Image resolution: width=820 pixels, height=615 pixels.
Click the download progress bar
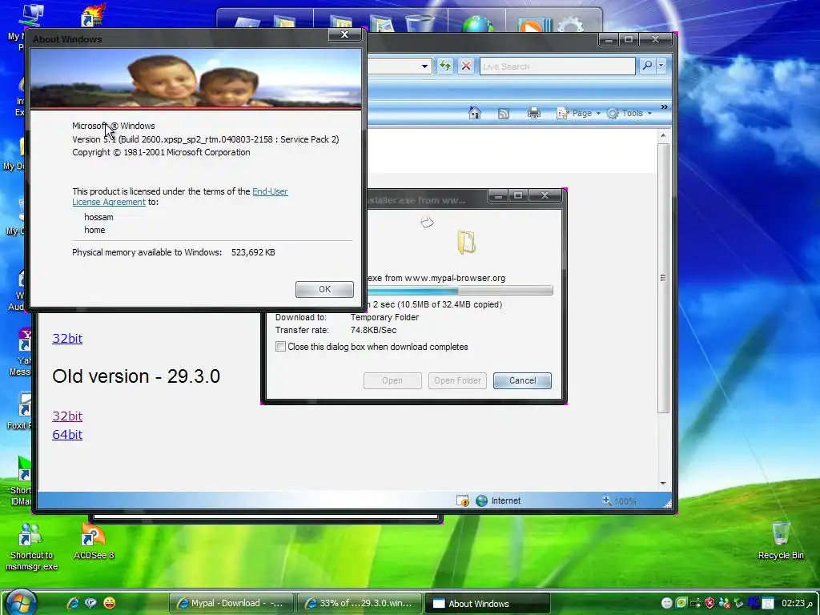[460, 291]
